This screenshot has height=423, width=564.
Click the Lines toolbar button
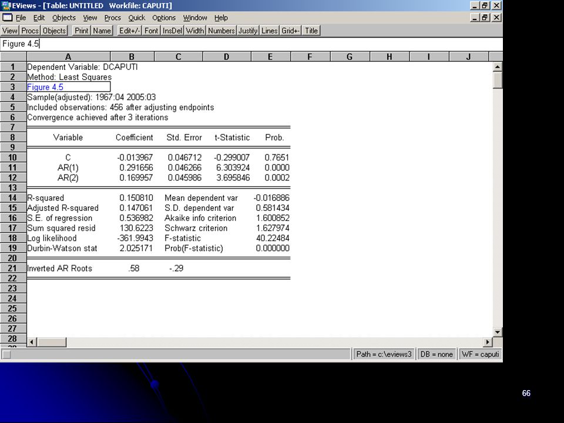tap(270, 31)
